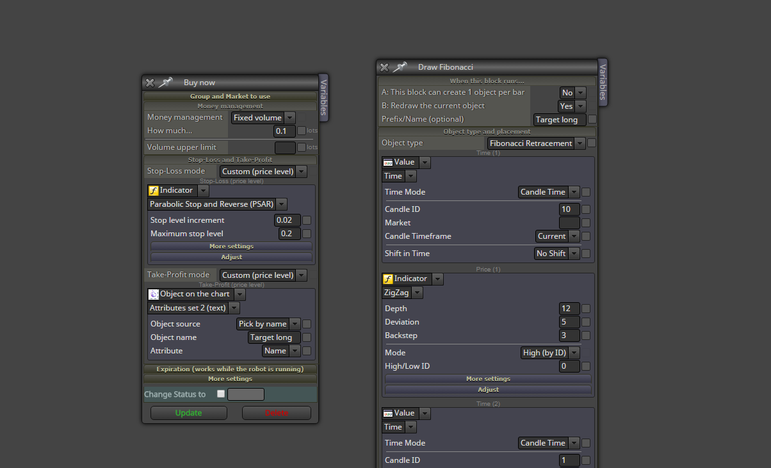Open Indicator source dropdown under Stop-Loss

179,191
